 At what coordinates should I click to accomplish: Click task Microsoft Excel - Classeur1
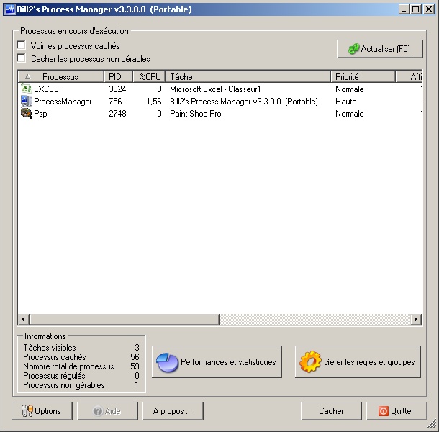(215, 89)
